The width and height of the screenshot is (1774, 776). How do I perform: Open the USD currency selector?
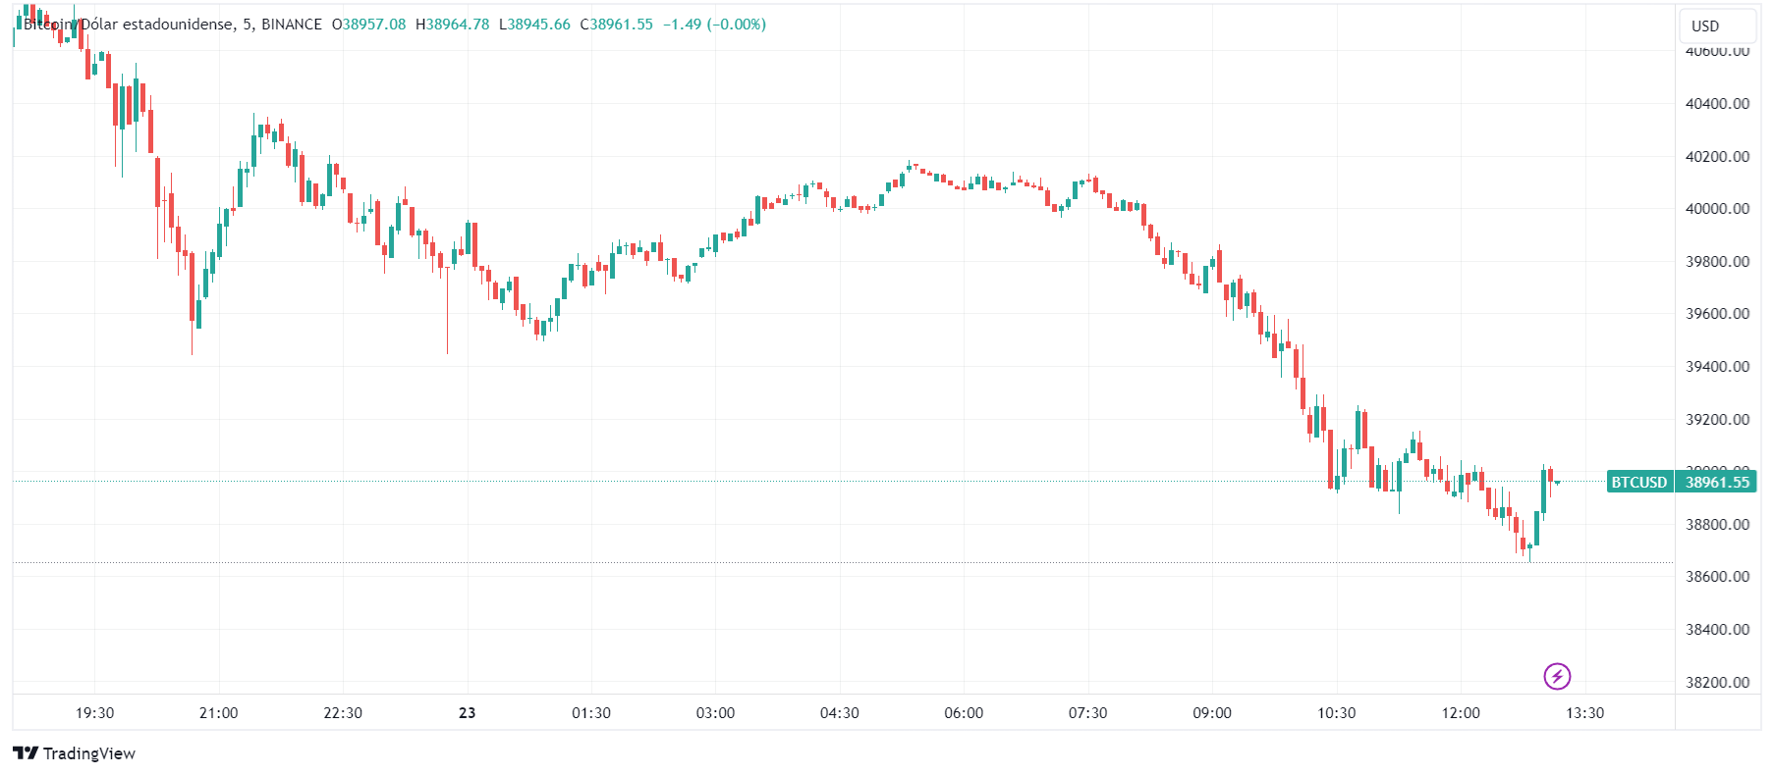[1705, 26]
